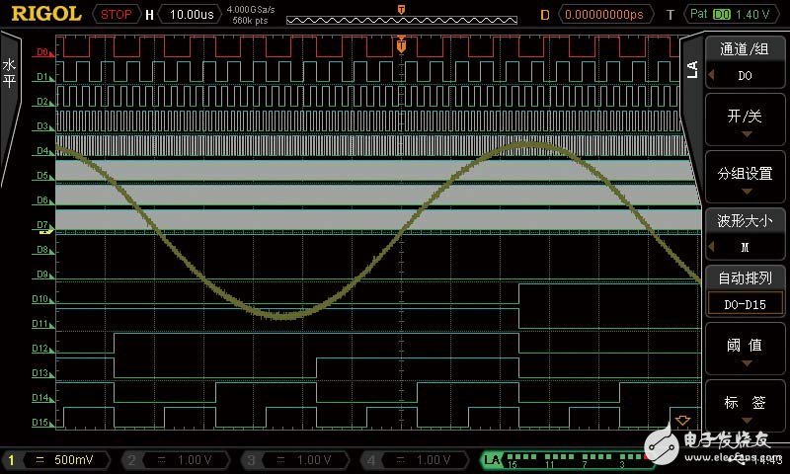Toggle analog channel 2 on

(x=180, y=460)
